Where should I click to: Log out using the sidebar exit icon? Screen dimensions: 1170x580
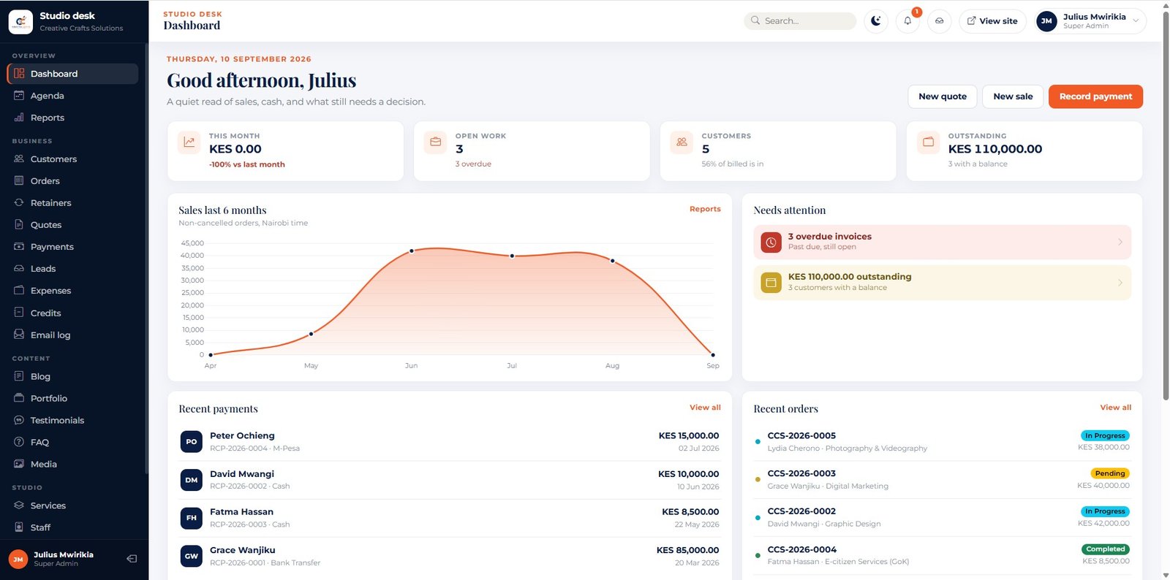[132, 559]
